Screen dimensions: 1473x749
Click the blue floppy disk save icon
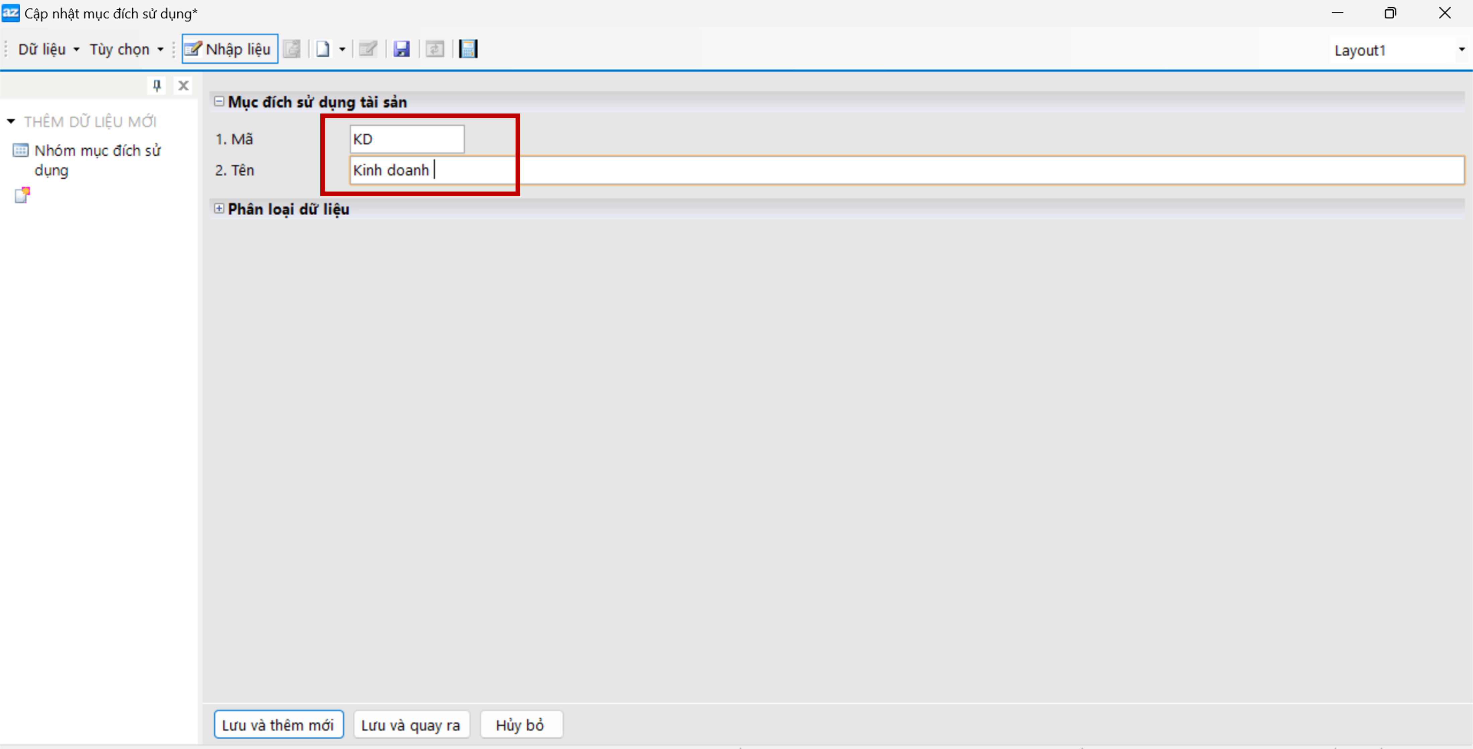401,49
